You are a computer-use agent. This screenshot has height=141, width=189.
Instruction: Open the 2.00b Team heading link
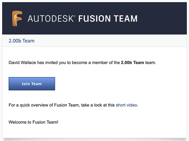point(22,41)
